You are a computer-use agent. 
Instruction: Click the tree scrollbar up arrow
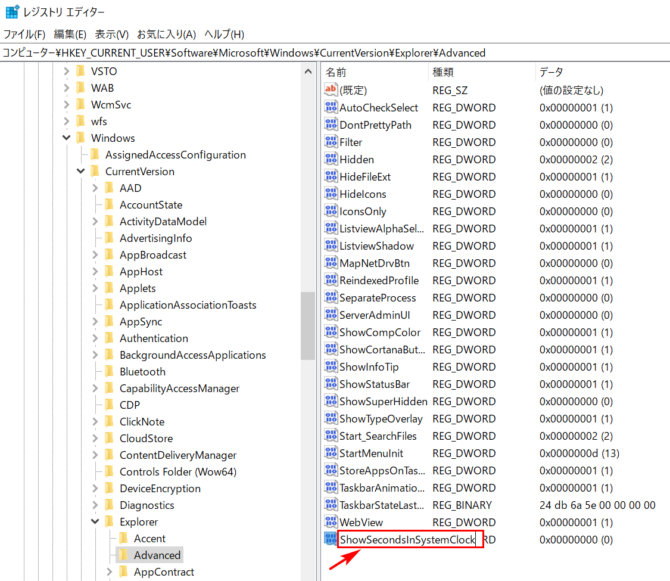point(308,72)
